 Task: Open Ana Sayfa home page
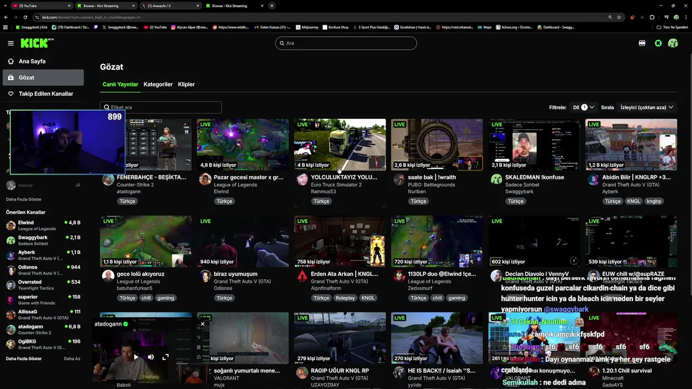click(x=32, y=62)
